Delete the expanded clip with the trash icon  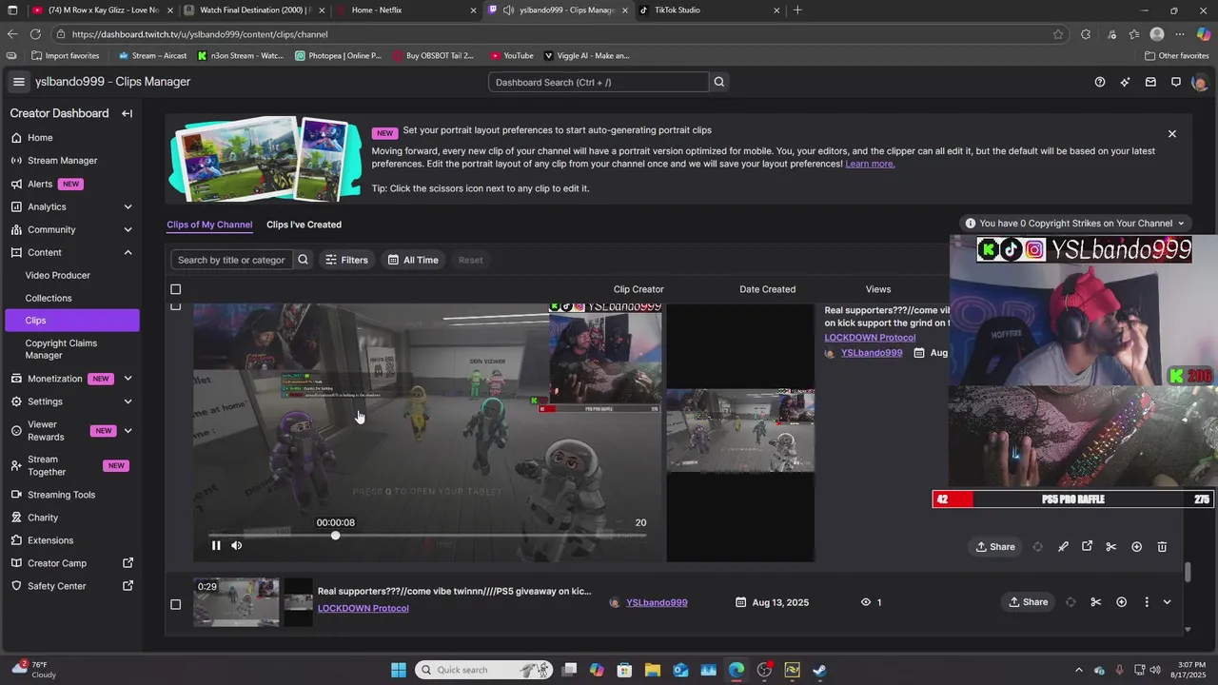click(1162, 547)
